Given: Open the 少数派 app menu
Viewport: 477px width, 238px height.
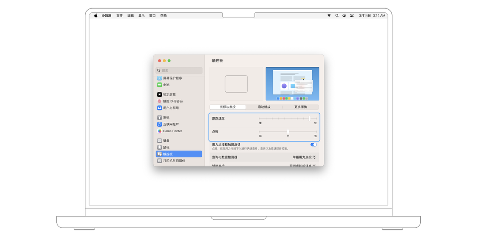Looking at the screenshot, I should (106, 15).
